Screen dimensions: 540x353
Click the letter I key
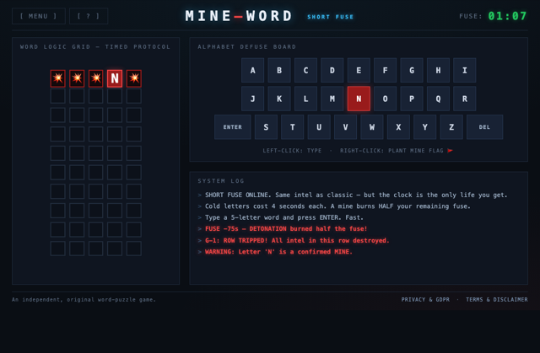coord(465,71)
